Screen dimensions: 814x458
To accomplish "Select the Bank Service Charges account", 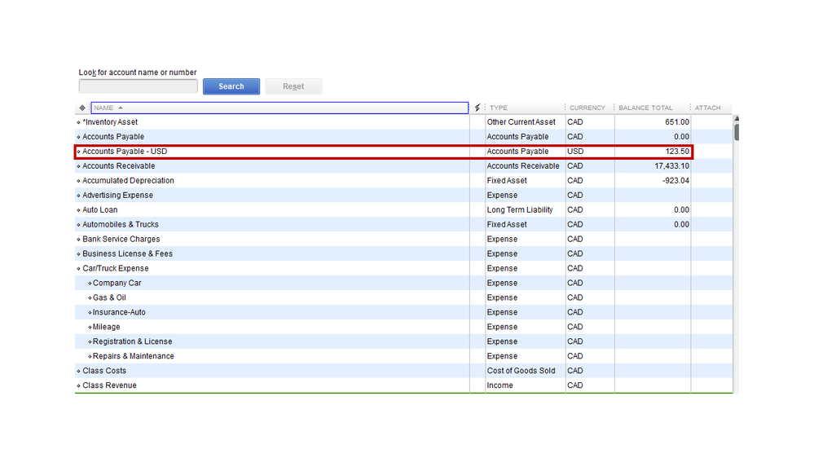I will tap(404, 239).
